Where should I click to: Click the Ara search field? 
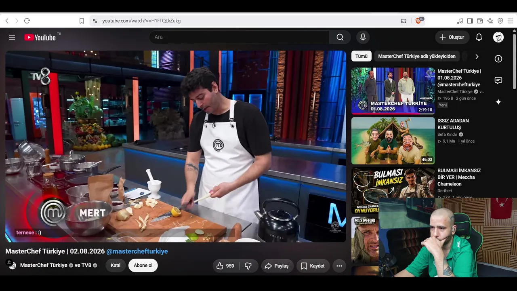click(x=239, y=37)
